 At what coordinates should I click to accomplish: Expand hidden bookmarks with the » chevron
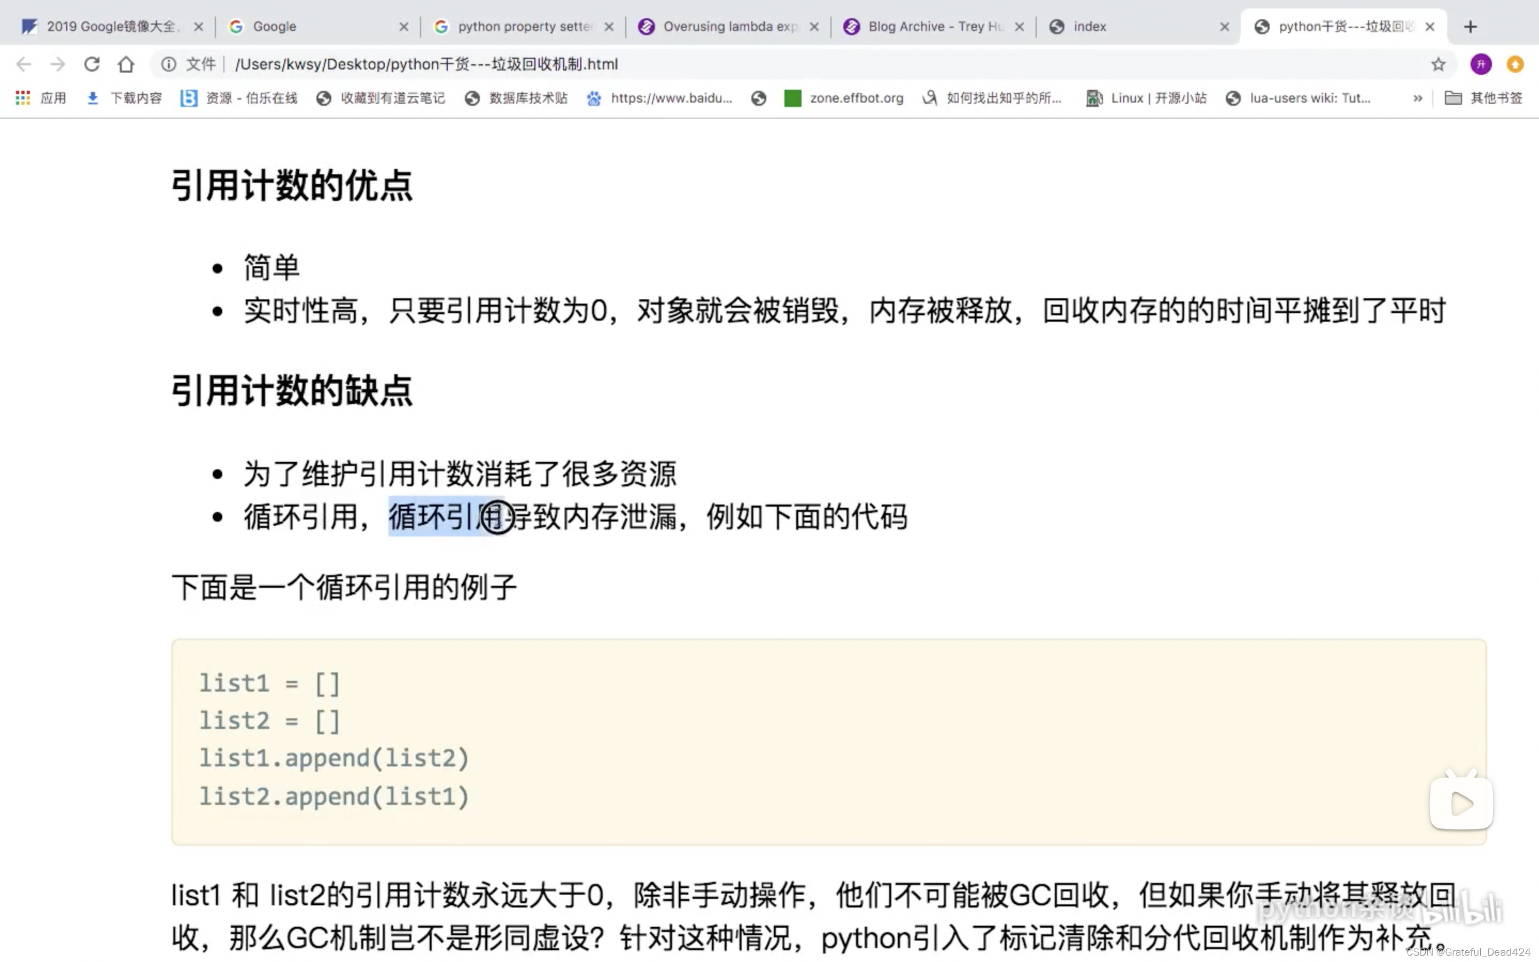pos(1418,98)
